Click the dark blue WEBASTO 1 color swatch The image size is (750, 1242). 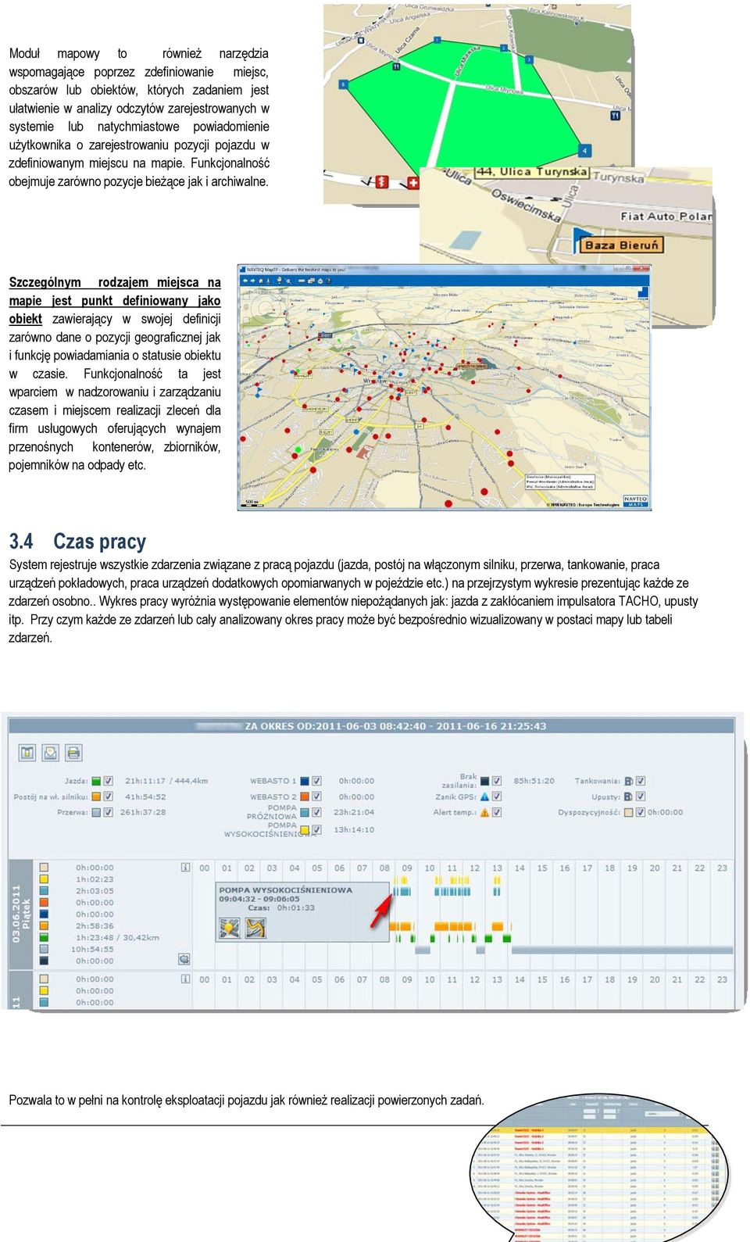click(305, 780)
